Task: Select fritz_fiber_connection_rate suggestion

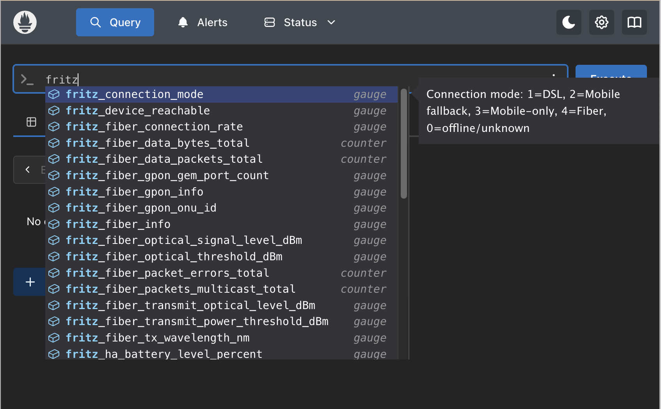Action: [222, 127]
